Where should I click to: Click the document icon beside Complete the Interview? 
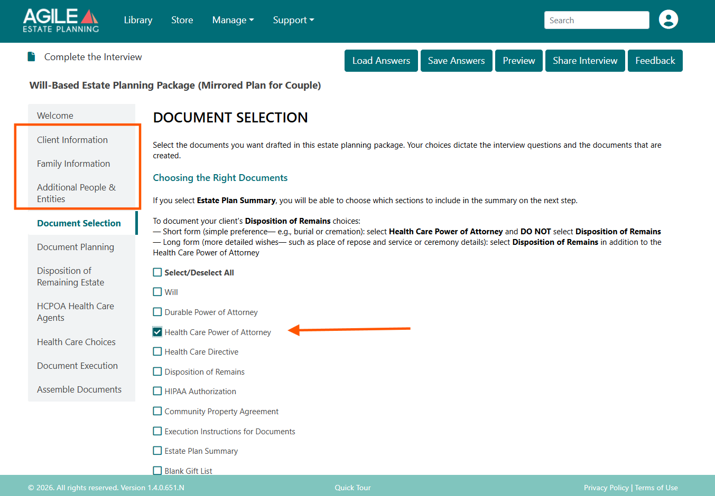pyautogui.click(x=31, y=56)
